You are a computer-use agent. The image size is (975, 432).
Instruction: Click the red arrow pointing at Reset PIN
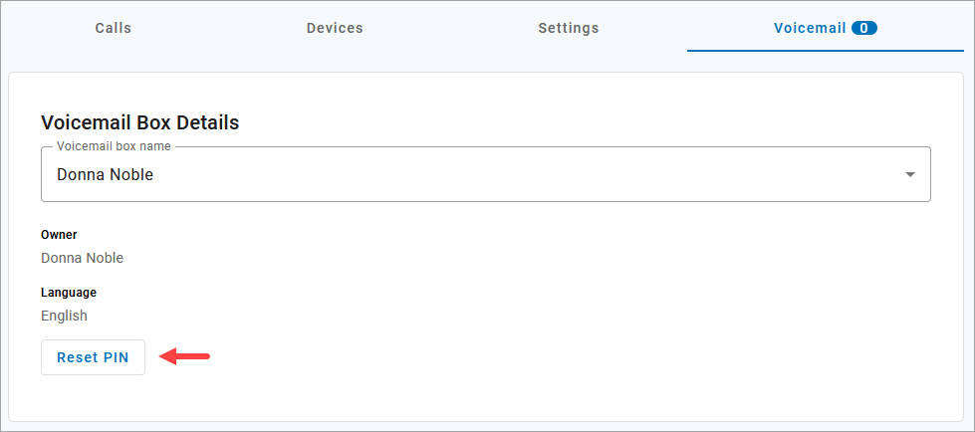tap(185, 357)
